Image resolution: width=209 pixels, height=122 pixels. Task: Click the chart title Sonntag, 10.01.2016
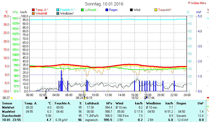[x=104, y=4]
